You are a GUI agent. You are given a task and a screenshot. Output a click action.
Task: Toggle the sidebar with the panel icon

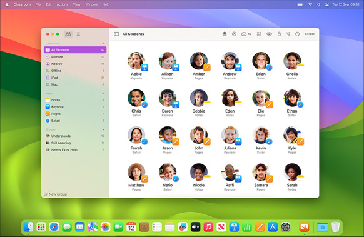[x=116, y=34]
